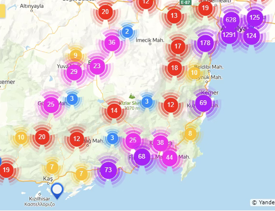
Task: Click the purple 73 cluster marker
Action: (108, 170)
